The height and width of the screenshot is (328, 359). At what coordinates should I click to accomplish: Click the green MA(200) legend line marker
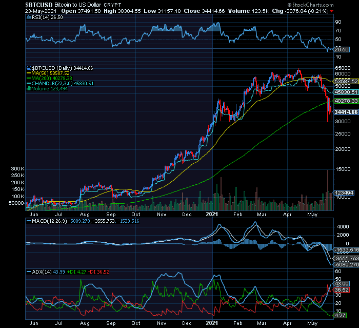pos(29,79)
